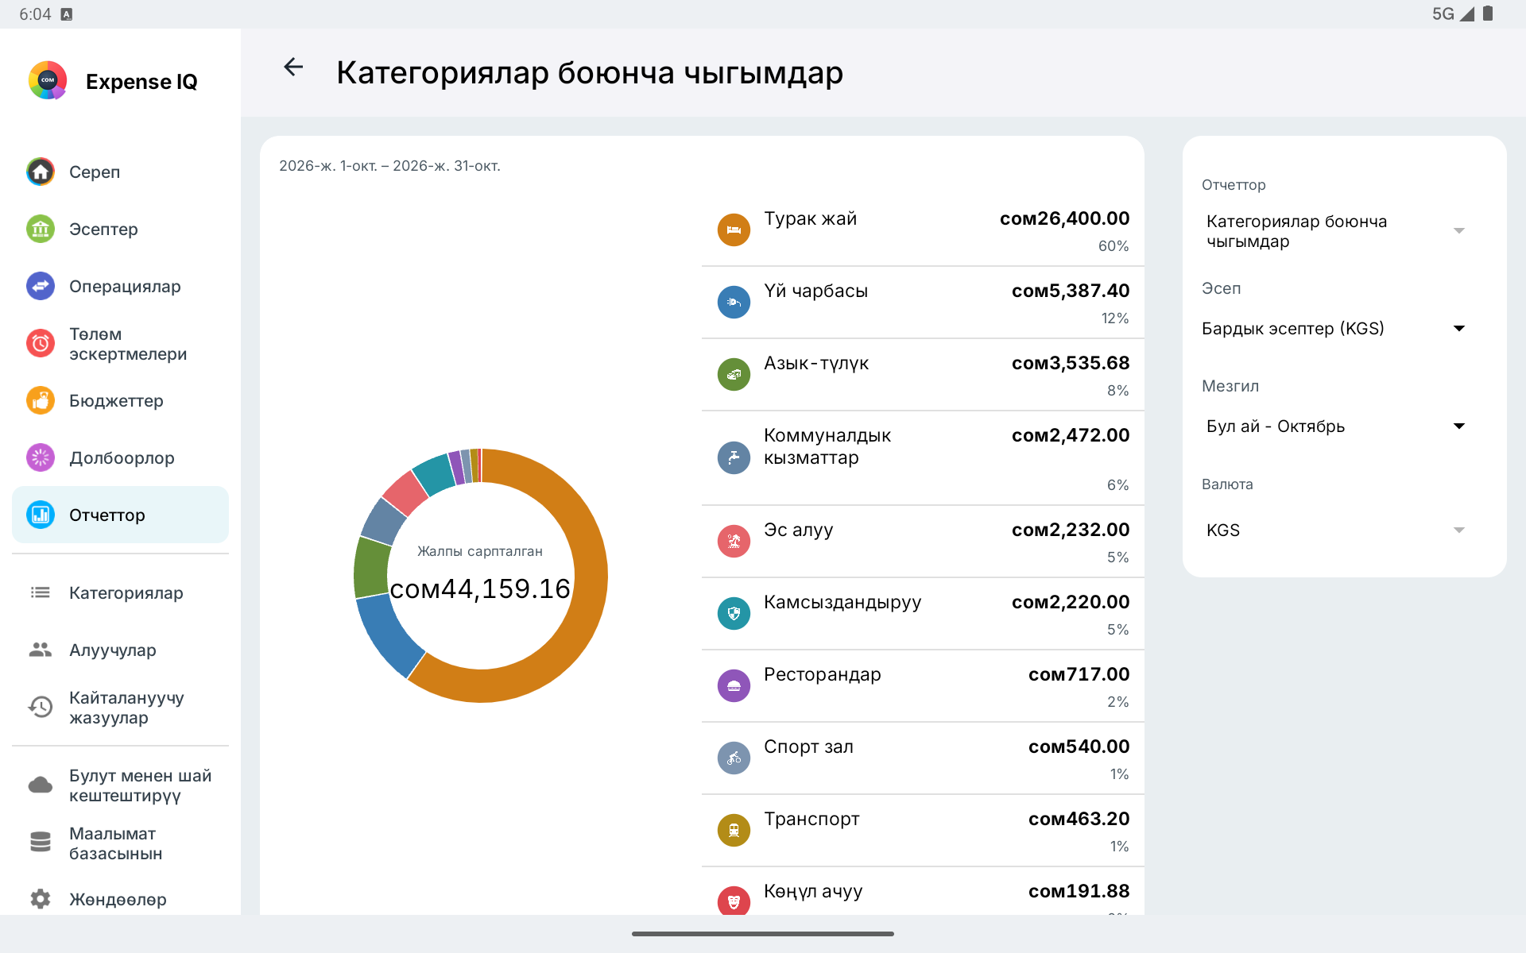Open Коммуналдык кызматтар expense row
Viewport: 1526px width, 953px height.
[923, 458]
